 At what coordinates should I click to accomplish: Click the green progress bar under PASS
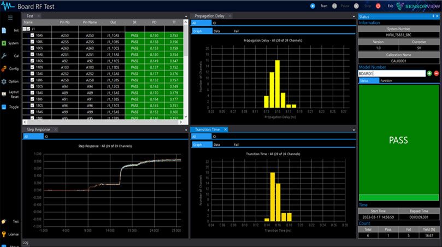tap(399, 197)
